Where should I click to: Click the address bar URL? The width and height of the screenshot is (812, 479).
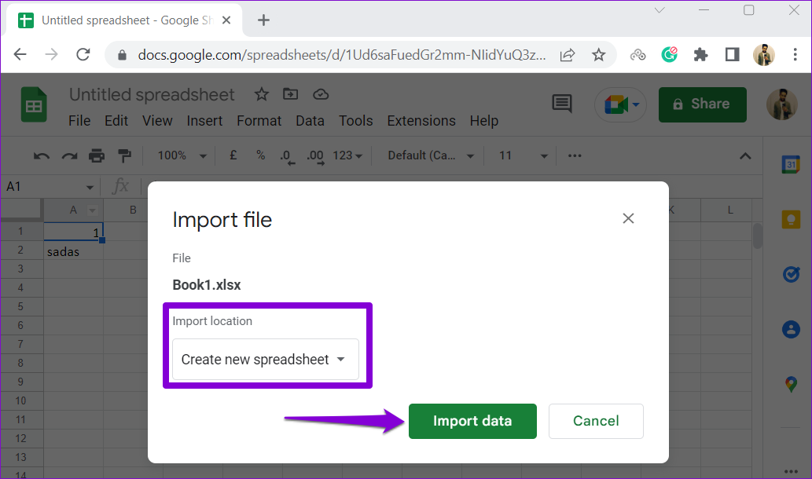(342, 55)
